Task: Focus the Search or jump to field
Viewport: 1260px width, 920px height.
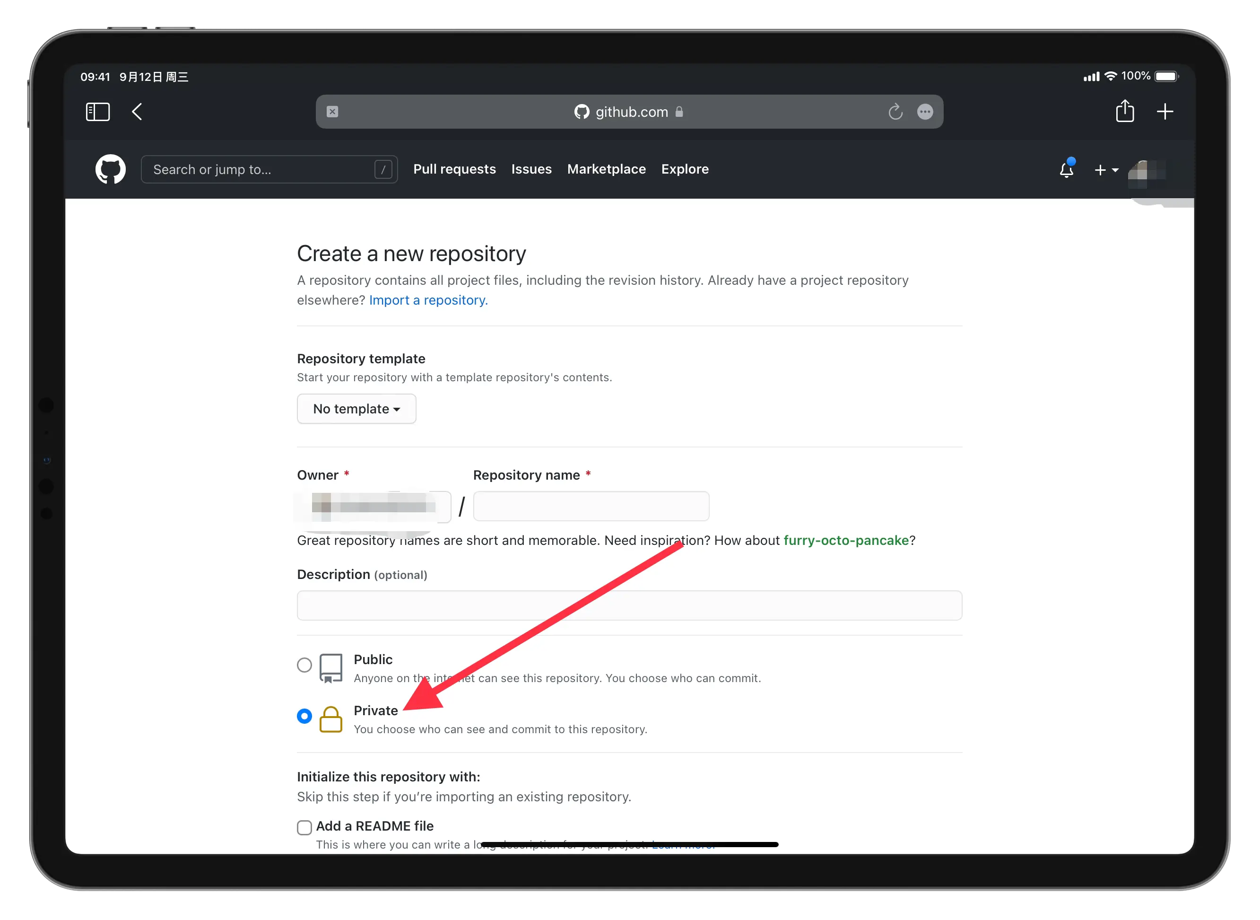Action: [x=269, y=169]
